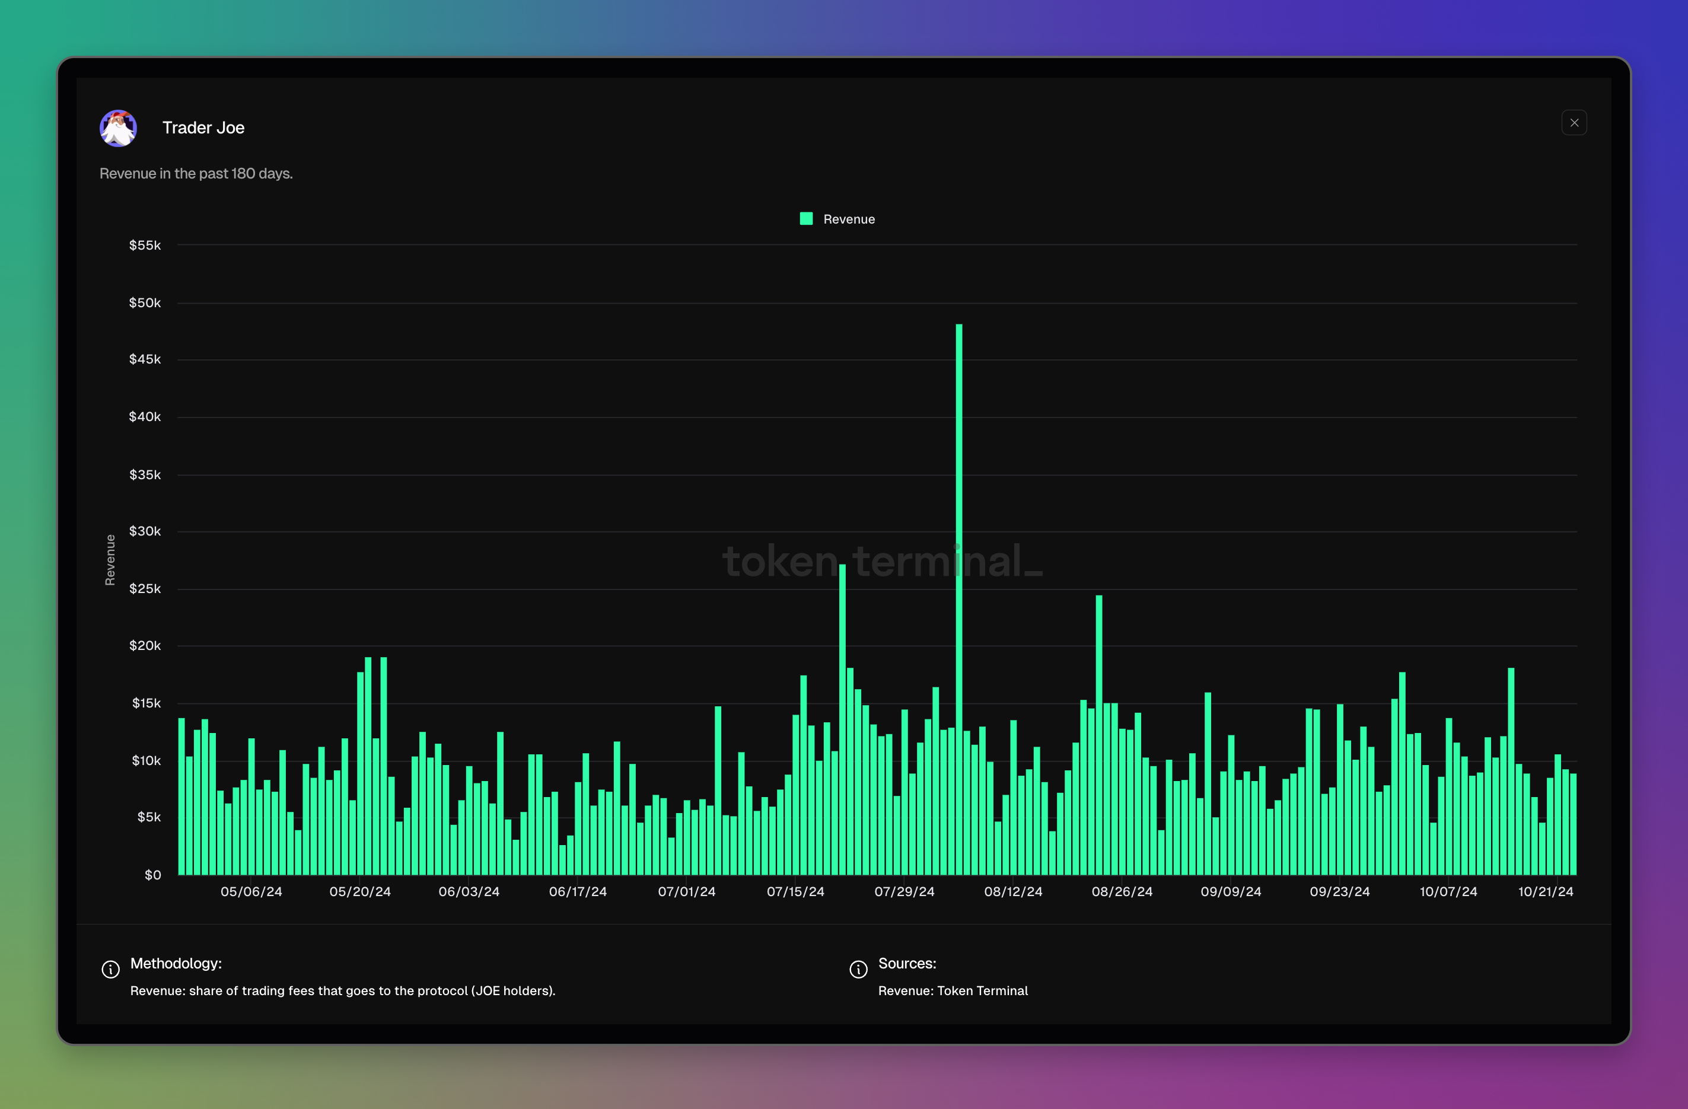Click the $10k y-axis label
Viewport: 1688px width, 1109px height.
pyautogui.click(x=146, y=760)
